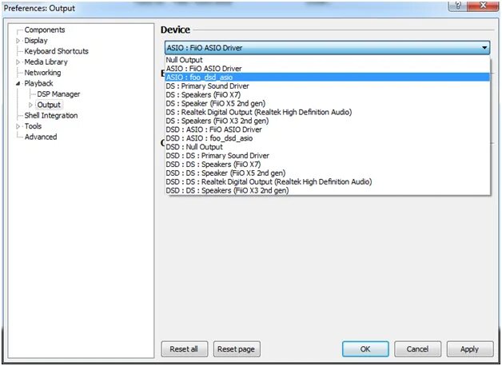Choose DS : Primary Sound Driver option

coord(328,86)
